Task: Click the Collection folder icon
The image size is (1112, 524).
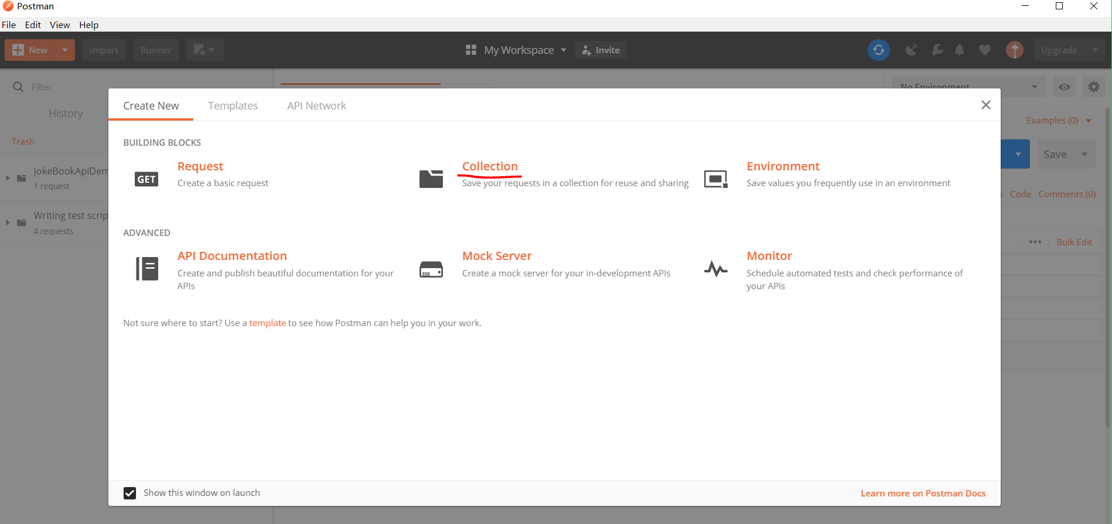Action: click(431, 179)
